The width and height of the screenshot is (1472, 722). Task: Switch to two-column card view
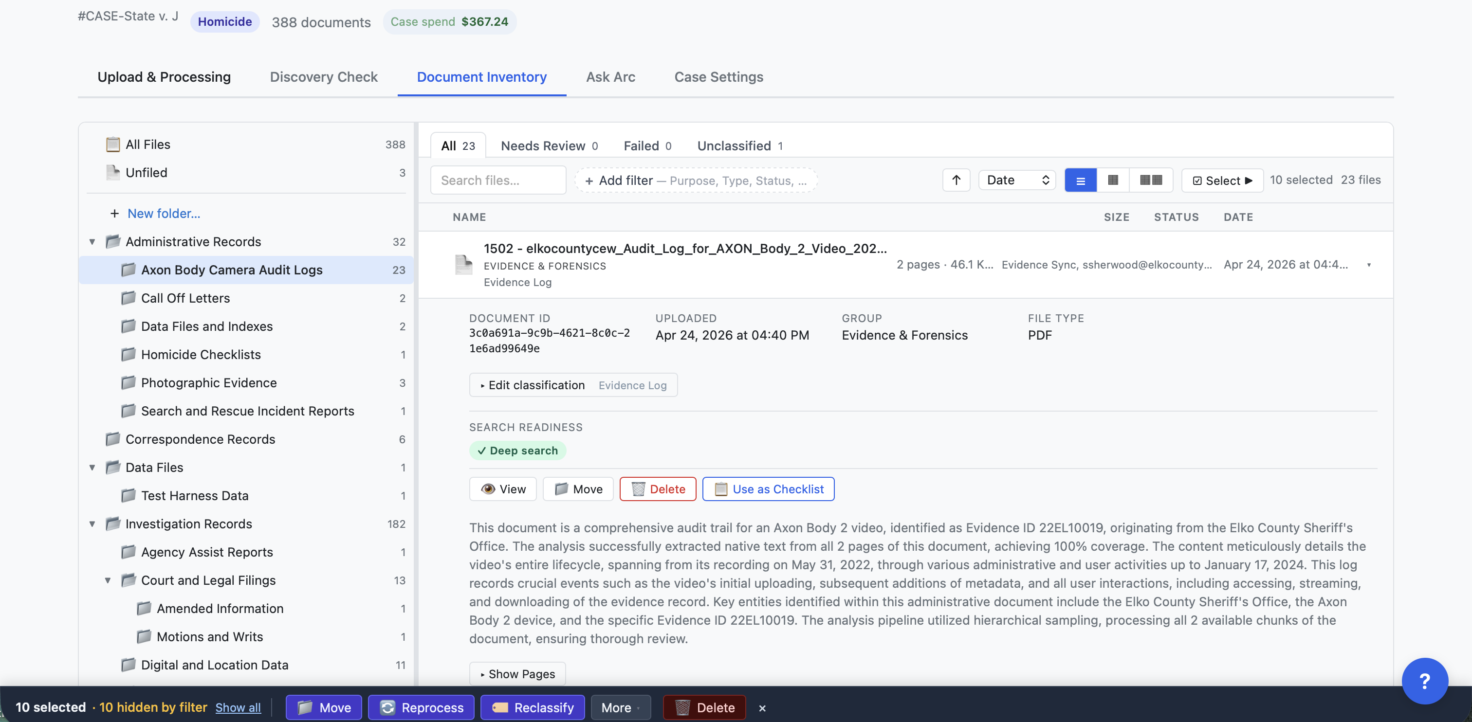(1151, 180)
